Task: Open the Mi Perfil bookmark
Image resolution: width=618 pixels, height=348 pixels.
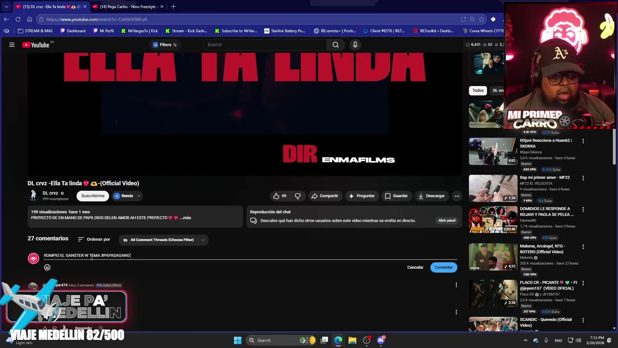Action: click(x=103, y=31)
